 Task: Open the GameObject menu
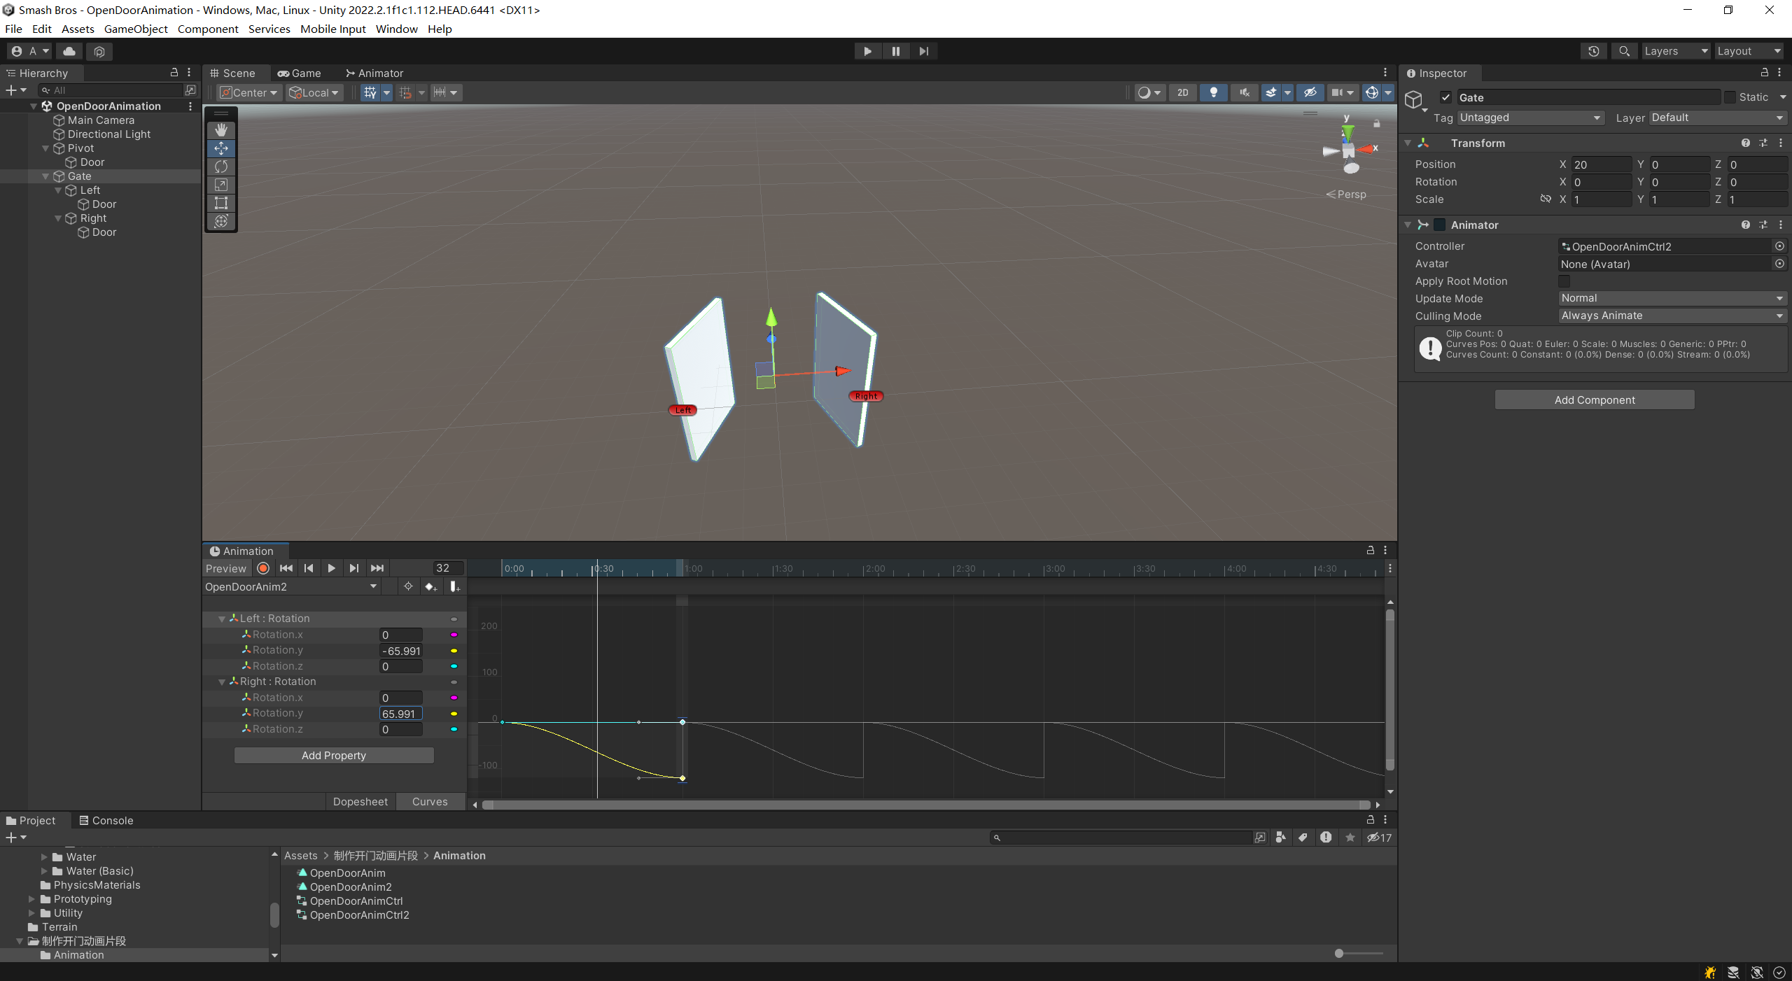(136, 29)
